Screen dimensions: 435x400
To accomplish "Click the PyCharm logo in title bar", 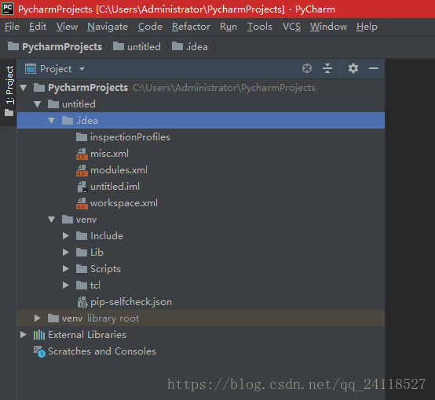I will 8,9.
